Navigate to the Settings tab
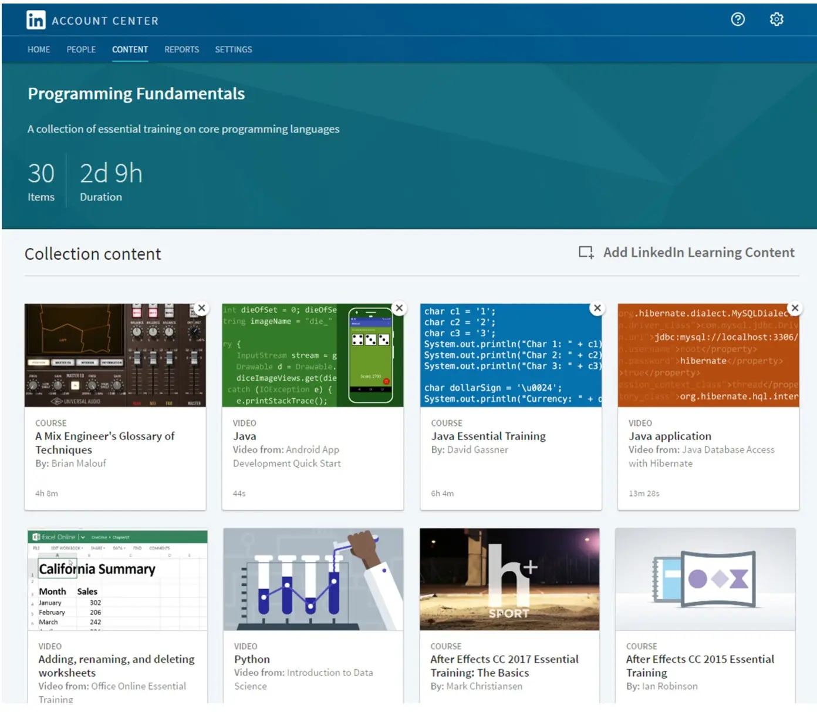Image resolution: width=817 pixels, height=712 pixels. click(233, 49)
